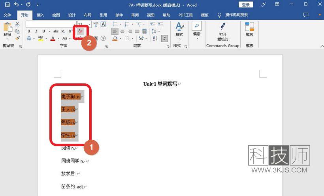This screenshot has width=324, height=196.
Task: Open the comments pane icon
Action: 305,15
